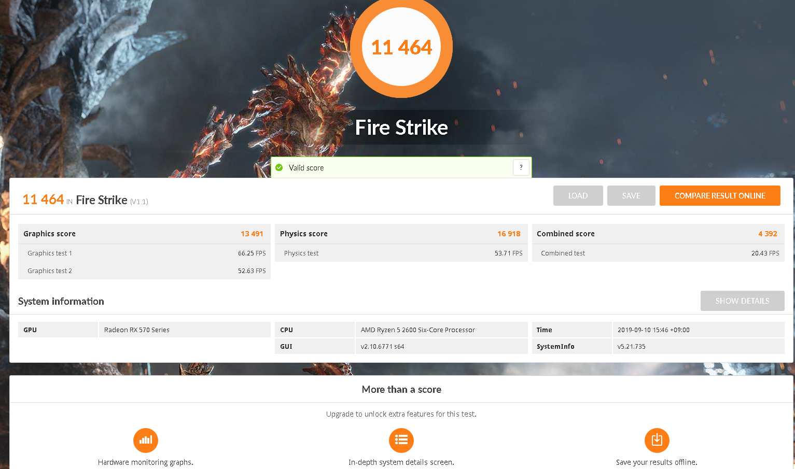The height and width of the screenshot is (469, 795).
Task: Click the 53.71 FPS value
Action: (x=509, y=253)
